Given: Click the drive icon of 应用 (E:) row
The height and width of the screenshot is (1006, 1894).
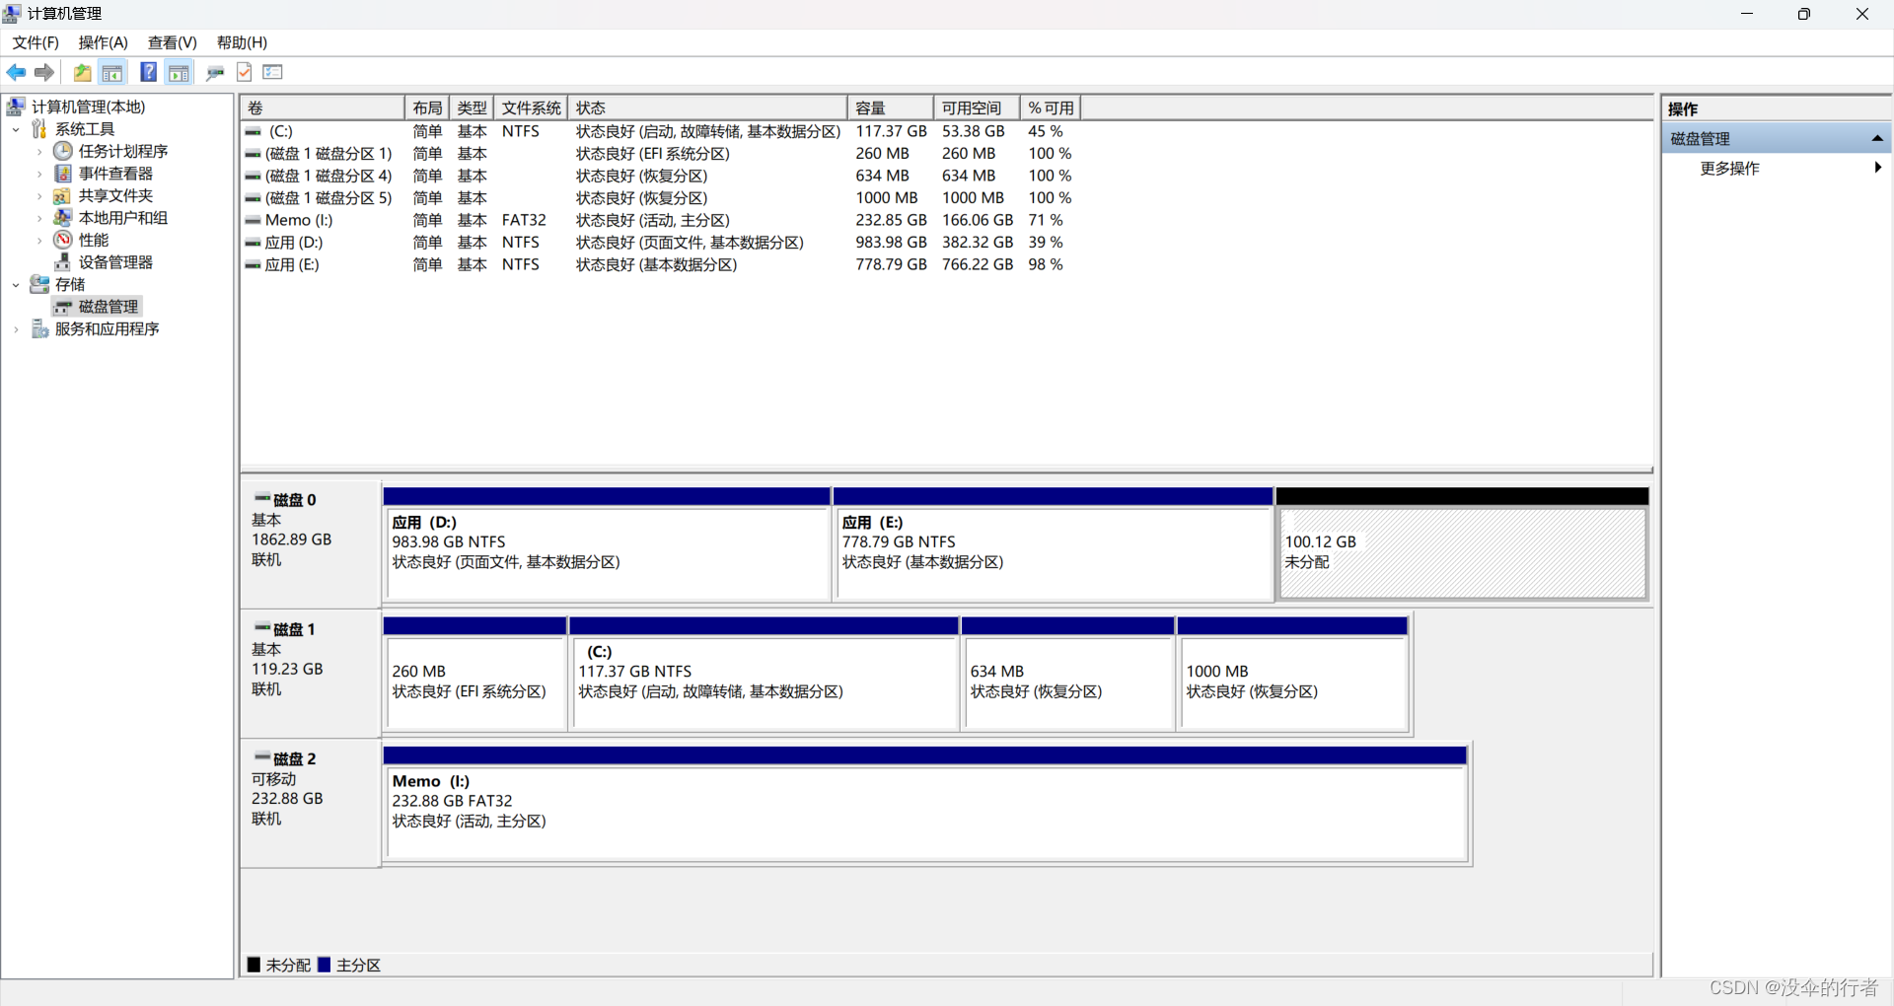Looking at the screenshot, I should click(x=254, y=264).
